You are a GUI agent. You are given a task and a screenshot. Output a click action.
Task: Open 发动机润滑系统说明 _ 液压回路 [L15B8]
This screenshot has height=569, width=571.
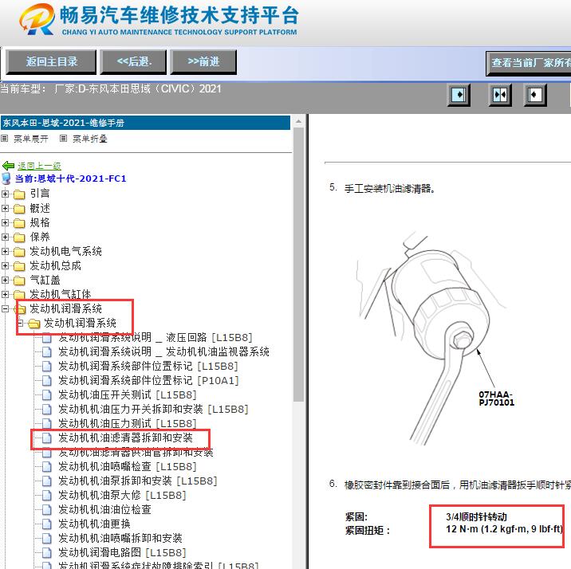point(156,337)
